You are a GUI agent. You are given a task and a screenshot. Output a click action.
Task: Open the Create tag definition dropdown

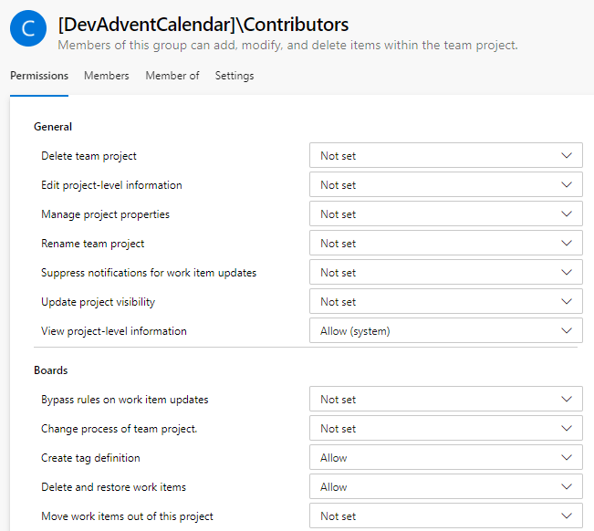pyautogui.click(x=445, y=458)
